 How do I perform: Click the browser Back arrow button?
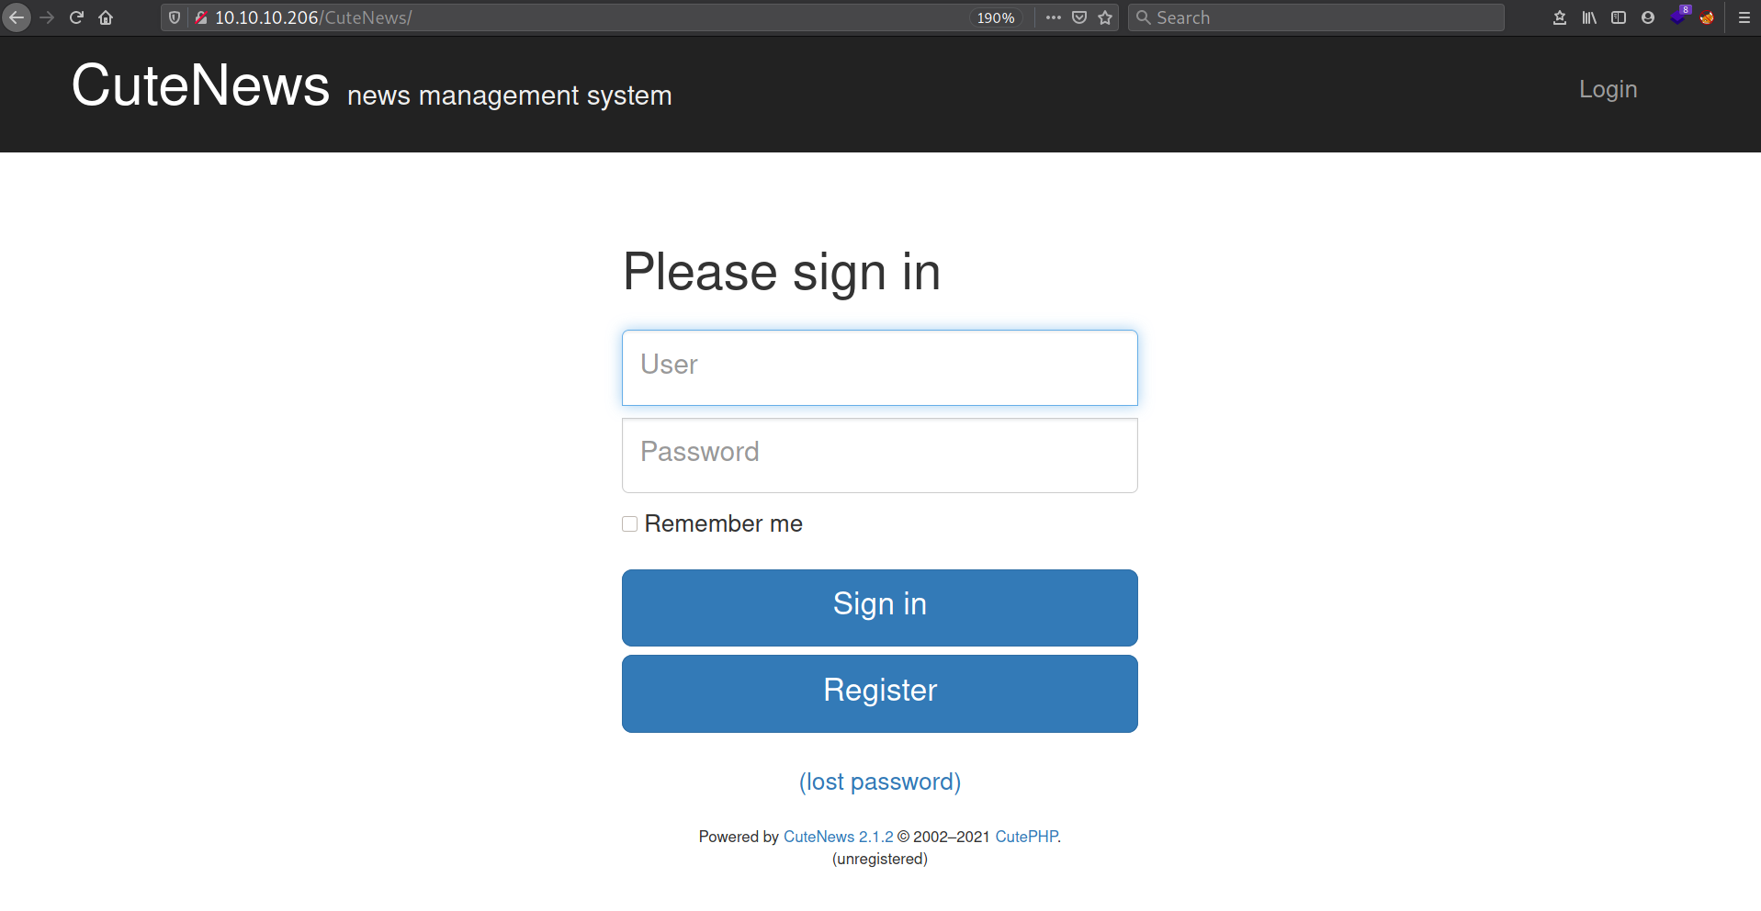(x=17, y=17)
